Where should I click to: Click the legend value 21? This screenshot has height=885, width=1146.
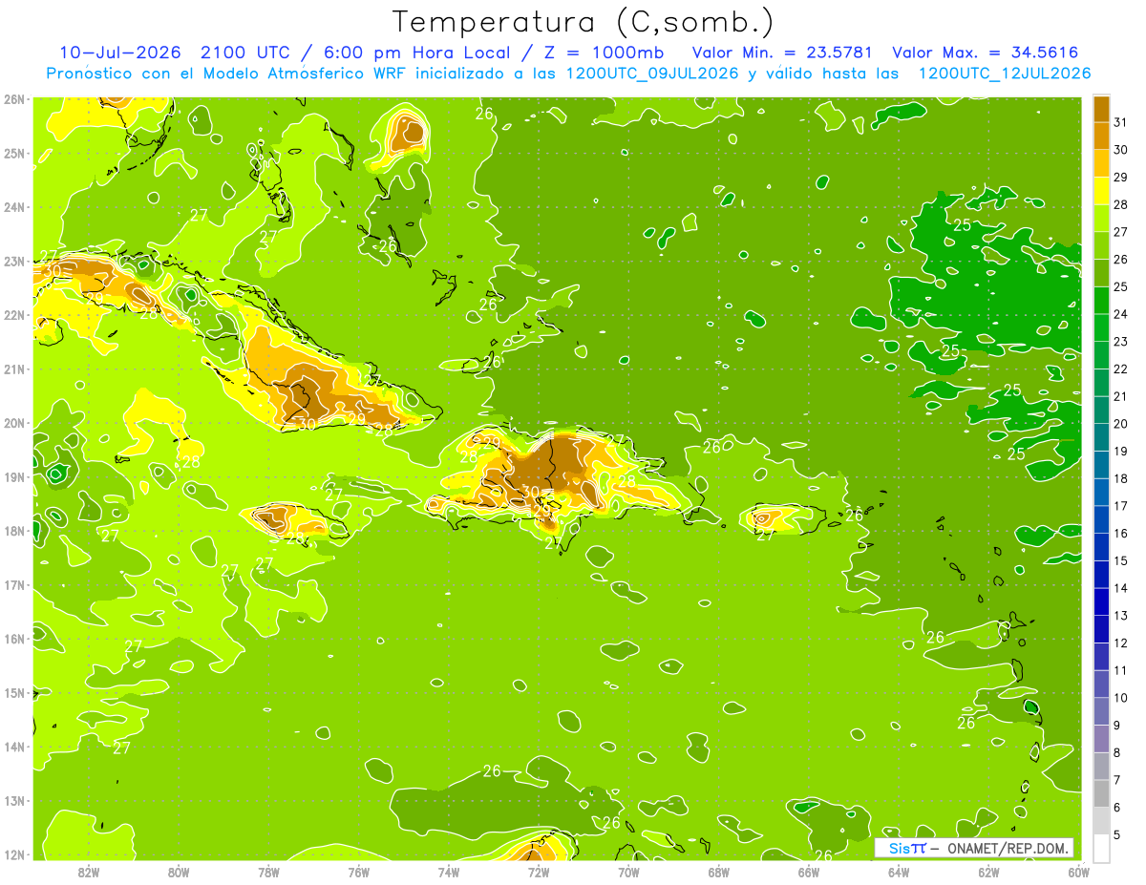pos(1120,396)
